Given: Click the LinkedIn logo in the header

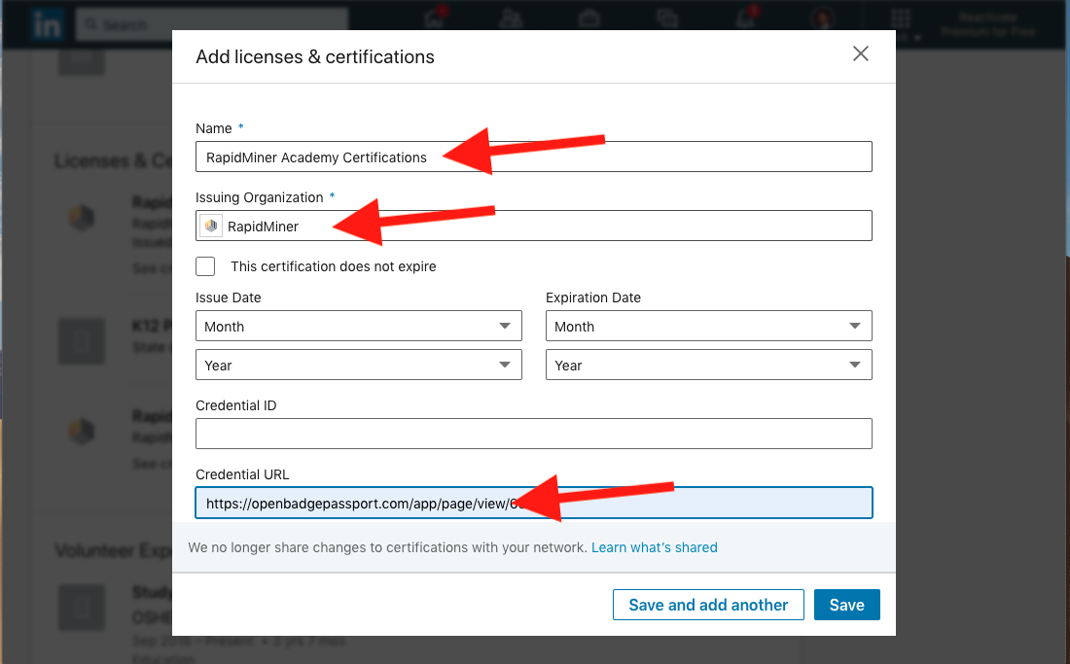Looking at the screenshot, I should click(x=47, y=24).
